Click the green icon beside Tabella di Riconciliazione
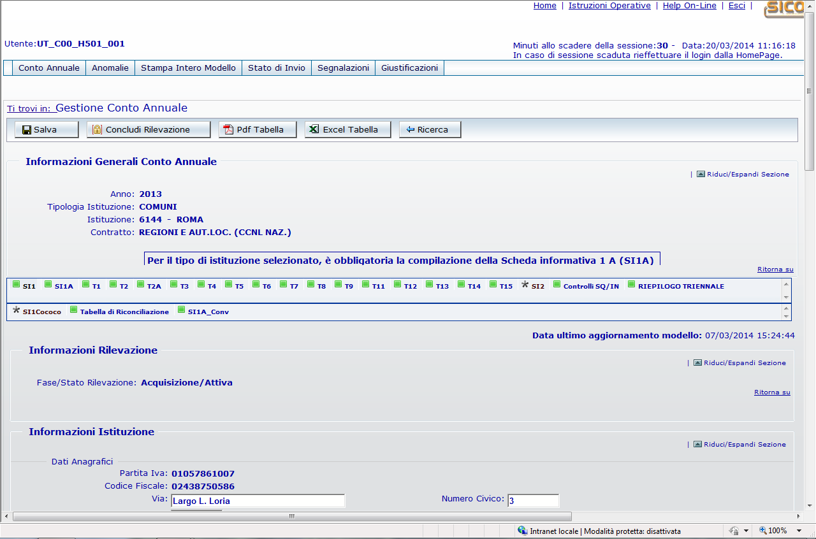816x539 pixels. click(x=74, y=310)
